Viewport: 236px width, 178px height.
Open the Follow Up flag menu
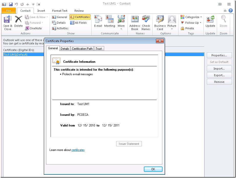191,23
